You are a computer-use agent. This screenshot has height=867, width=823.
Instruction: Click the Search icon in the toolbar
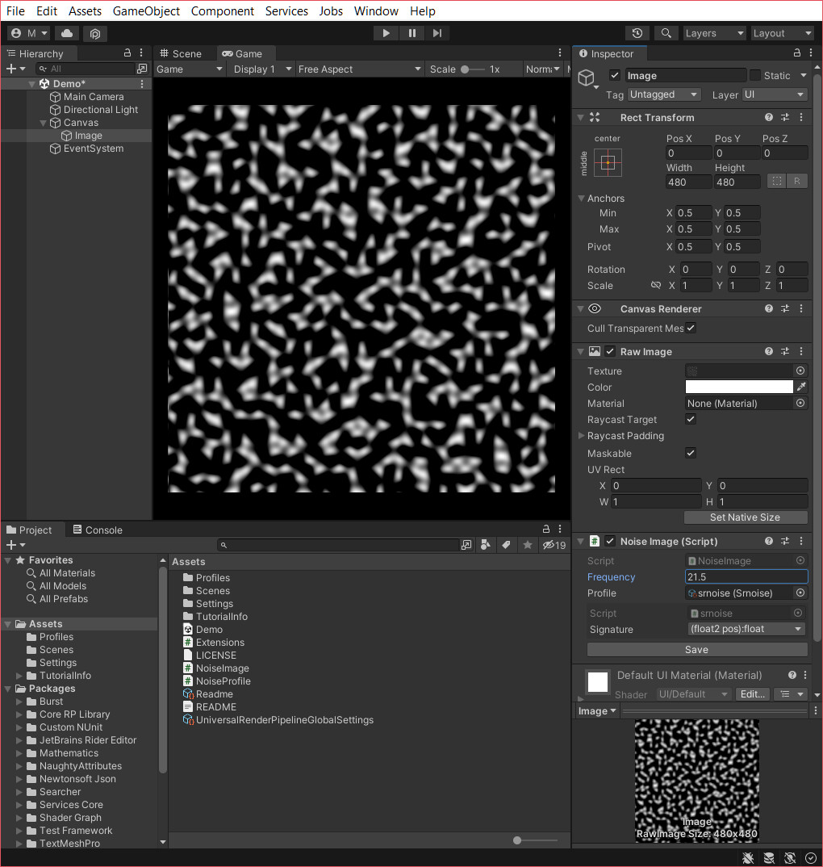666,32
